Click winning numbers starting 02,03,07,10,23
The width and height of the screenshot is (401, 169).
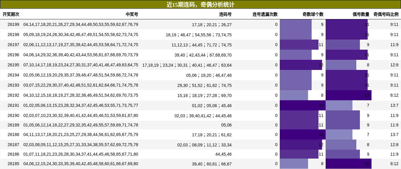(x=81, y=115)
